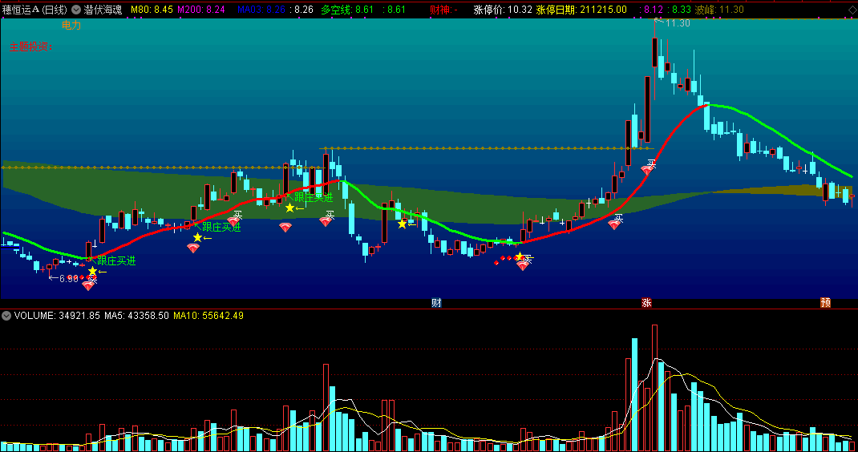
Task: Click the yellow star overlapping the red dotted diamonds
Action: tap(519, 257)
